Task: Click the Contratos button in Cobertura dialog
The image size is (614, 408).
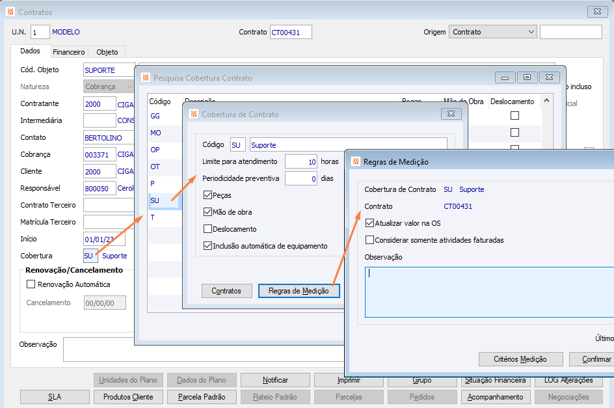Action: 227,291
